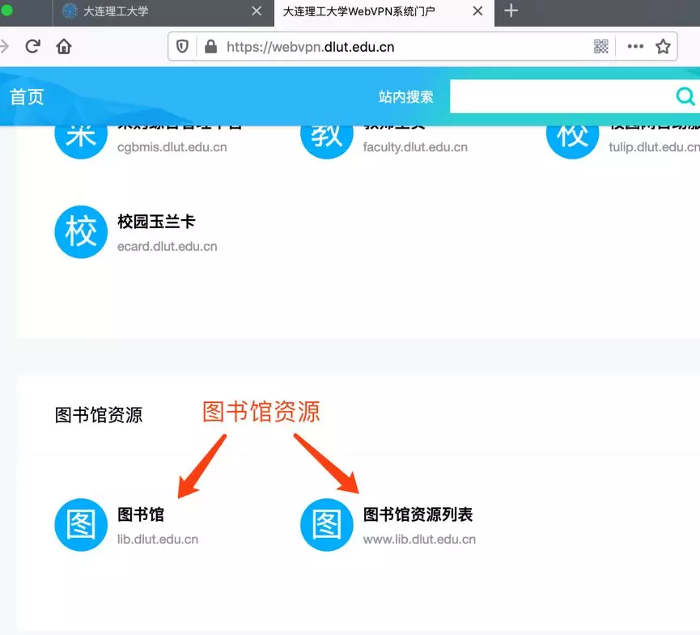Open the QR code icon in address bar
The image size is (700, 635).
tap(601, 46)
